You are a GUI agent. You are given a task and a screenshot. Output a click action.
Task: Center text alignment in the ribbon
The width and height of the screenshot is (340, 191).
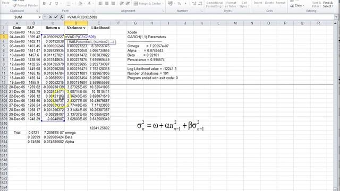[x=107, y=4]
